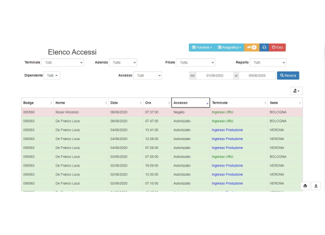Open Ingresso Produzione link in 12:28:00 row
325x235 pixels.
pyautogui.click(x=227, y=139)
